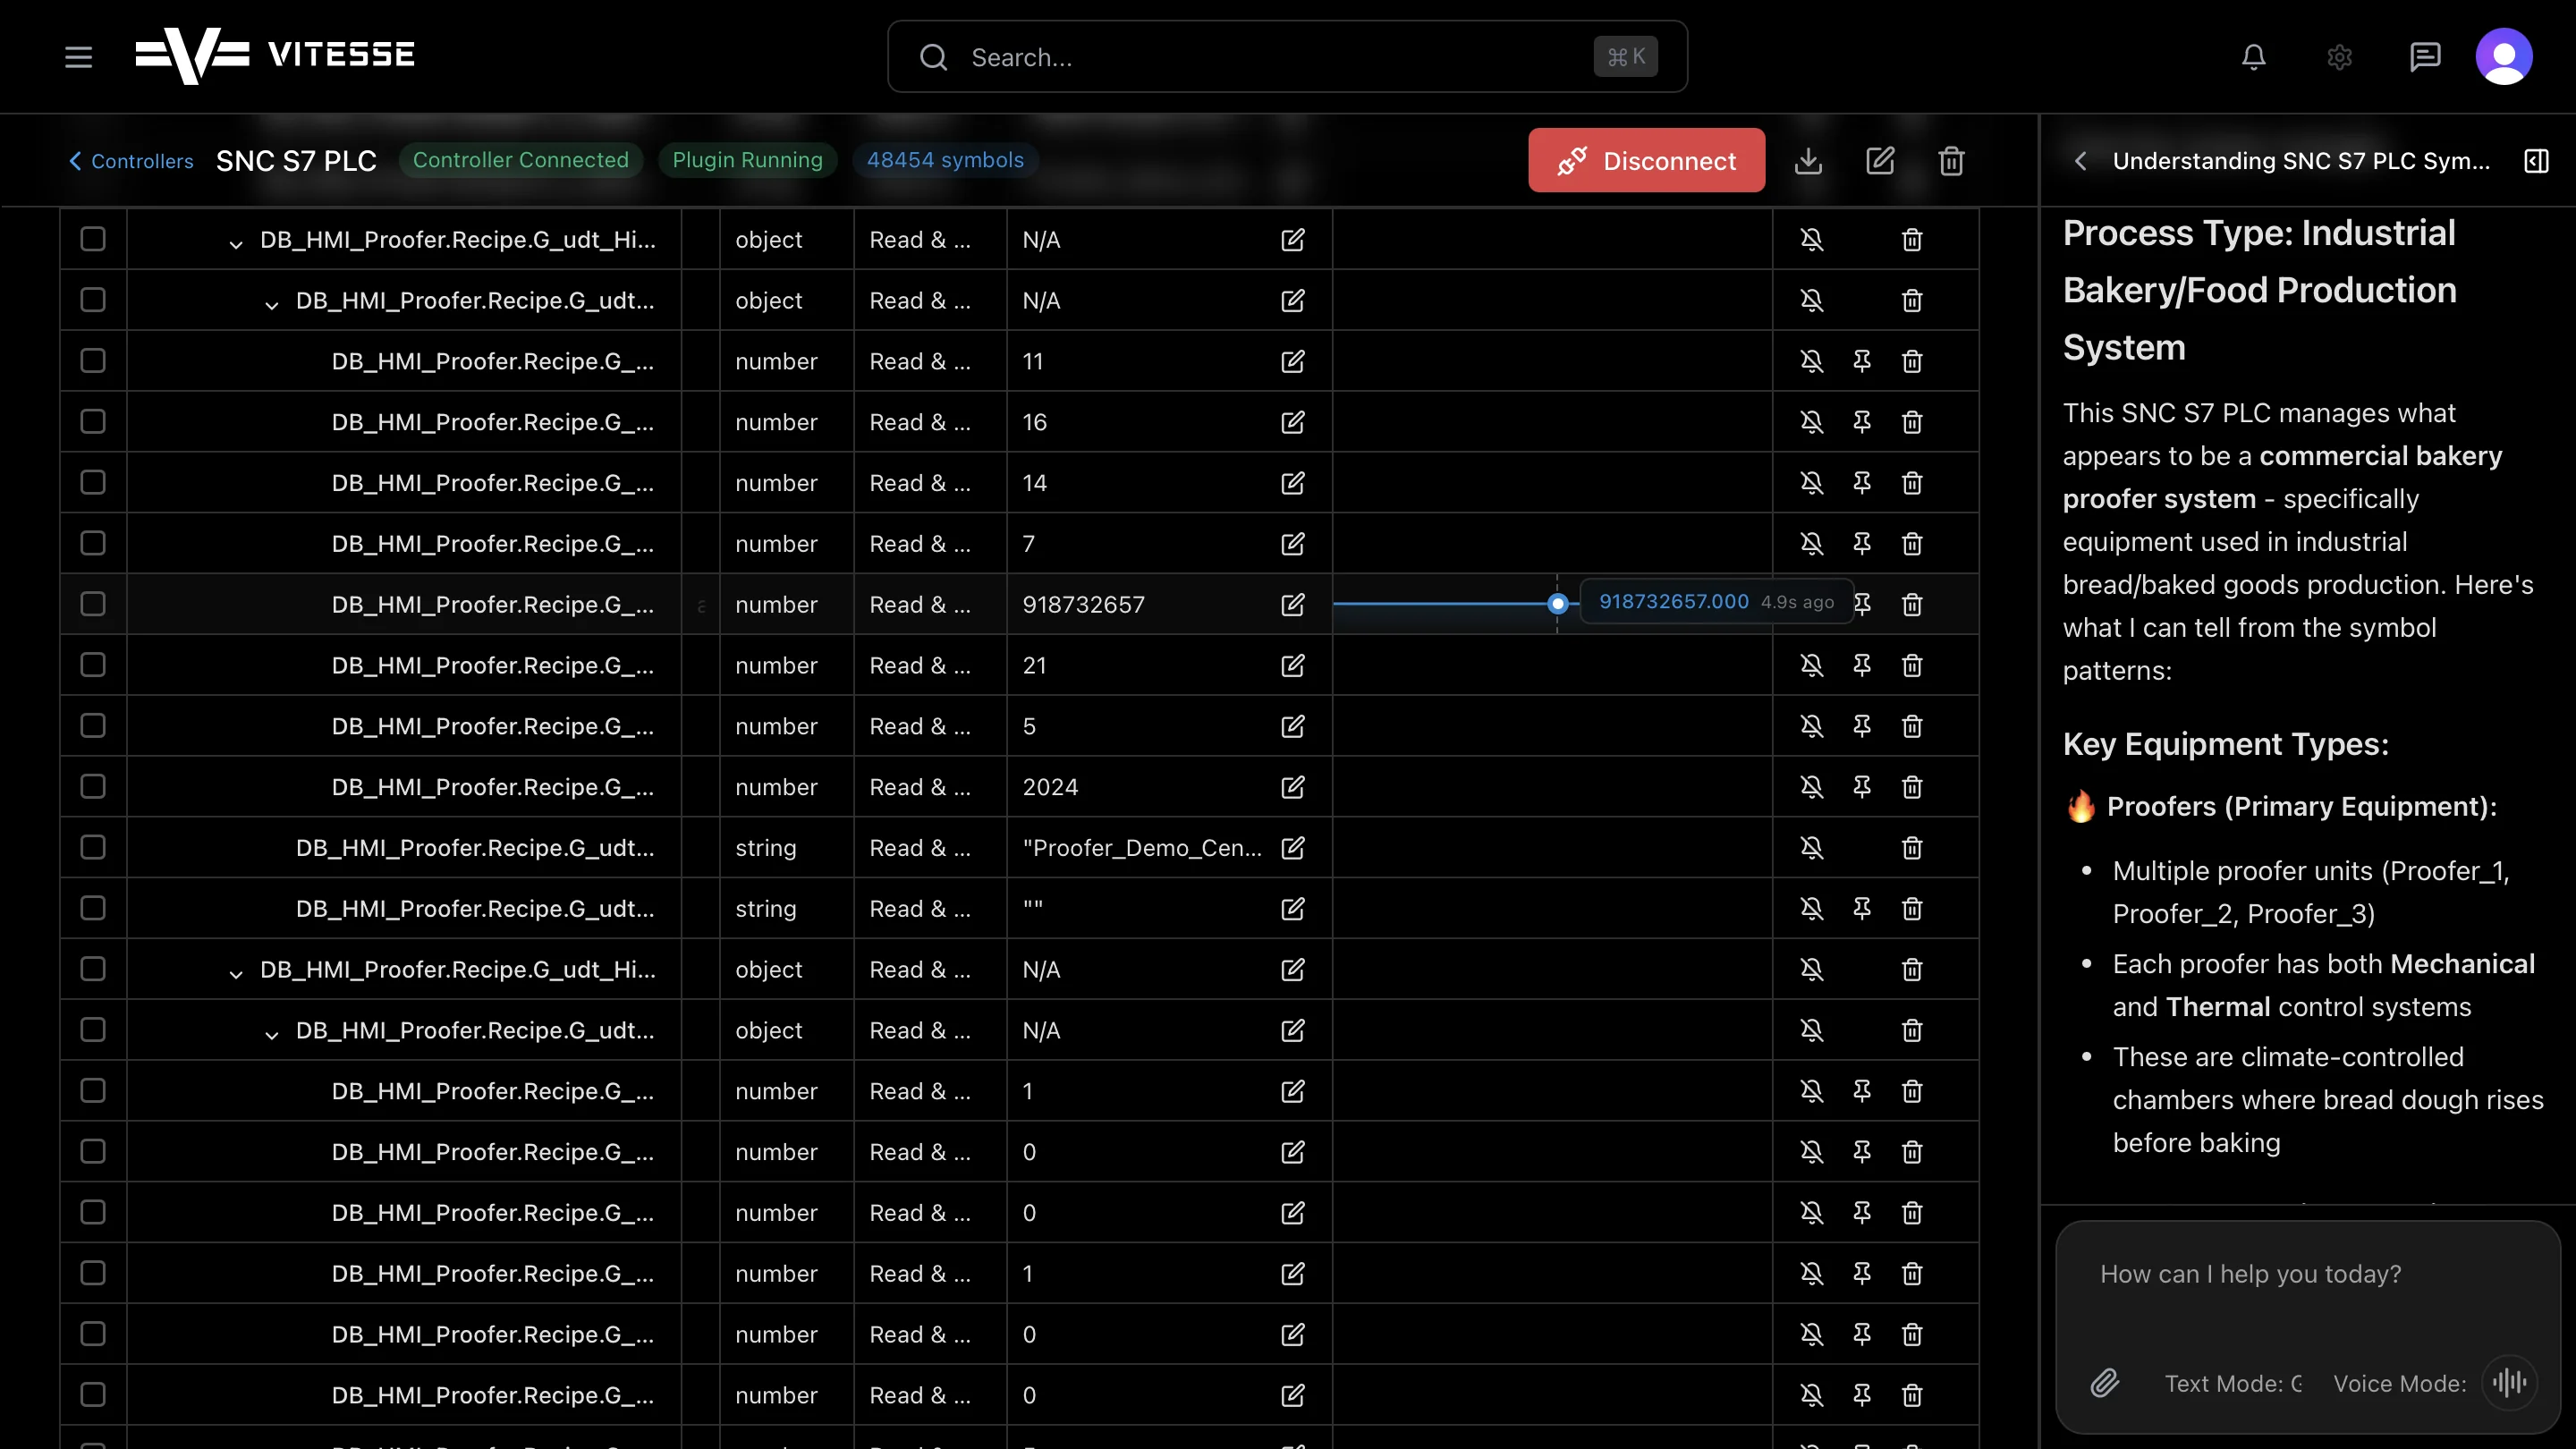Select checkbox for row with value 2024
Screen dimensions: 2576x1449
[x=93, y=787]
